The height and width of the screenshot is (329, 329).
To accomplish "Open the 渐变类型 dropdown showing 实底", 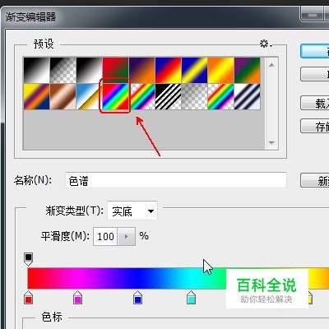I will point(132,211).
